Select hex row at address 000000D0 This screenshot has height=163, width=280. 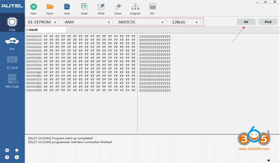(x=80, y=83)
